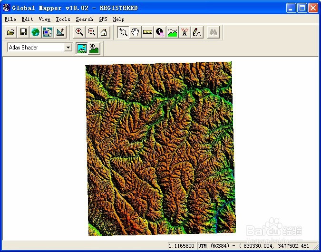Click the shaded terrain elevation map

point(160,148)
